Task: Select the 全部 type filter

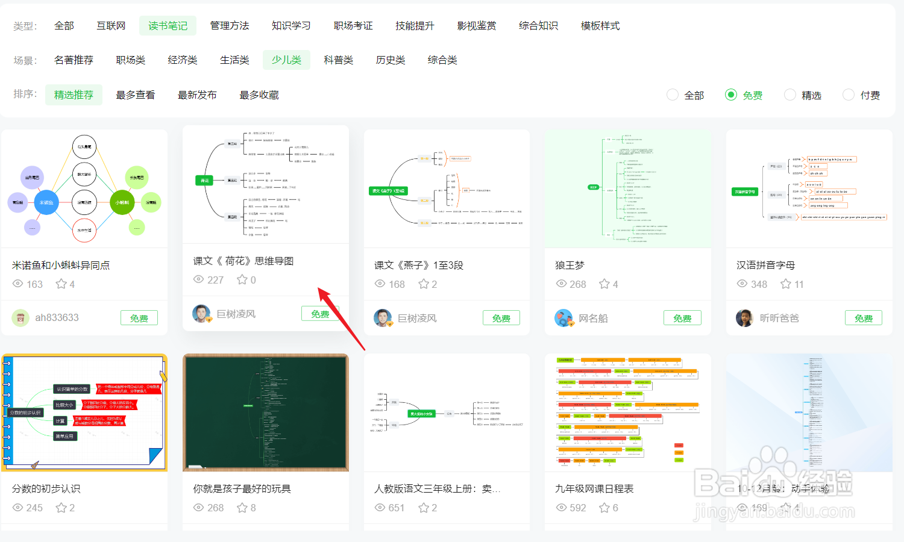Action: [64, 26]
